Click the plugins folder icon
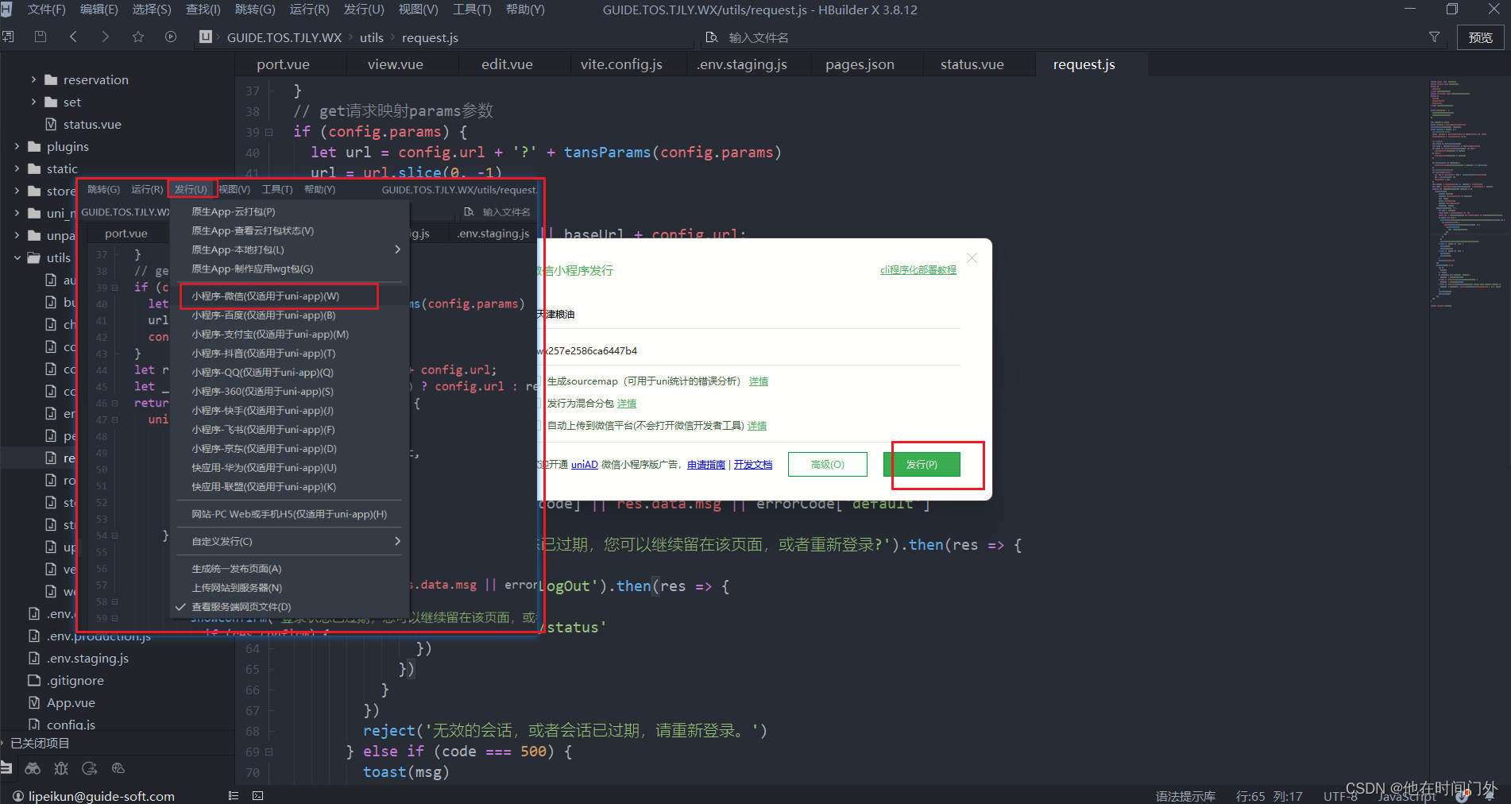Screen dimensions: 1511x804 pos(34,146)
